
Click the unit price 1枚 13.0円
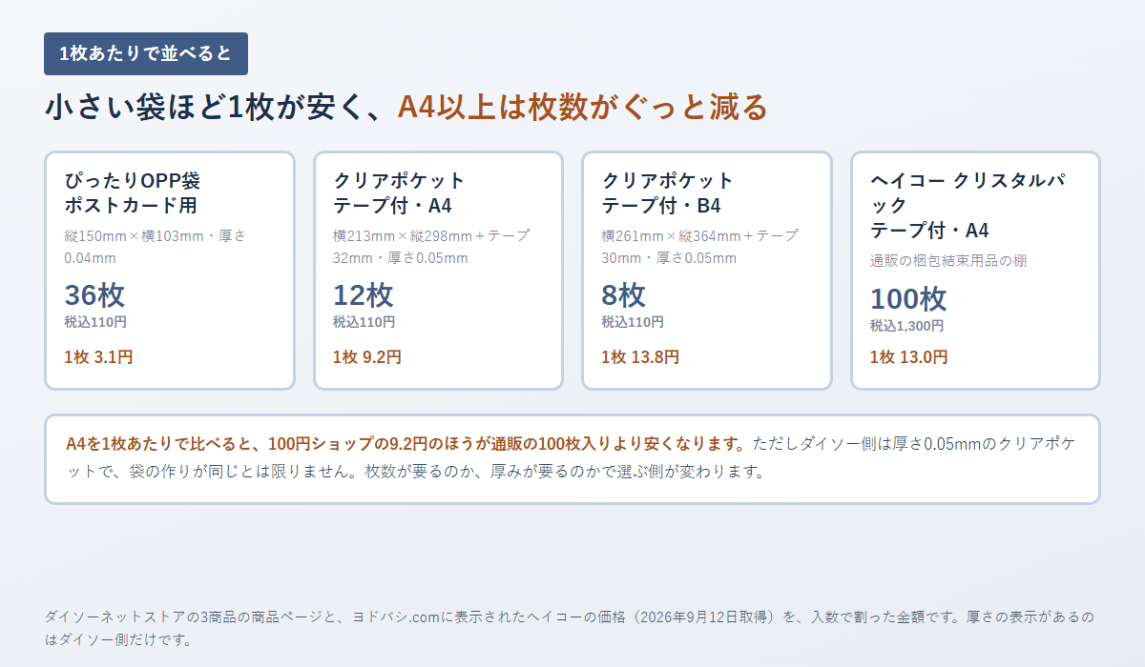pyautogui.click(x=908, y=357)
